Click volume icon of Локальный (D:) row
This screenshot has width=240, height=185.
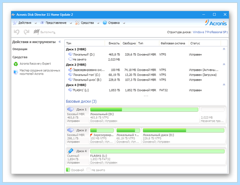pyautogui.click(x=70, y=54)
